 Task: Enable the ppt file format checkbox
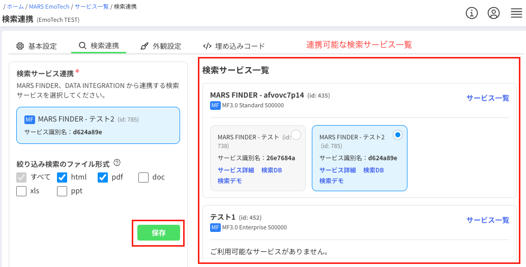[62, 191]
